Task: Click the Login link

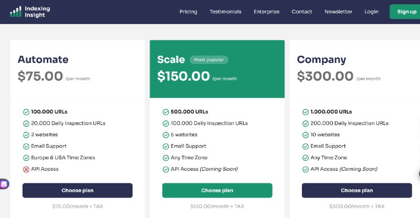Action: tap(371, 12)
